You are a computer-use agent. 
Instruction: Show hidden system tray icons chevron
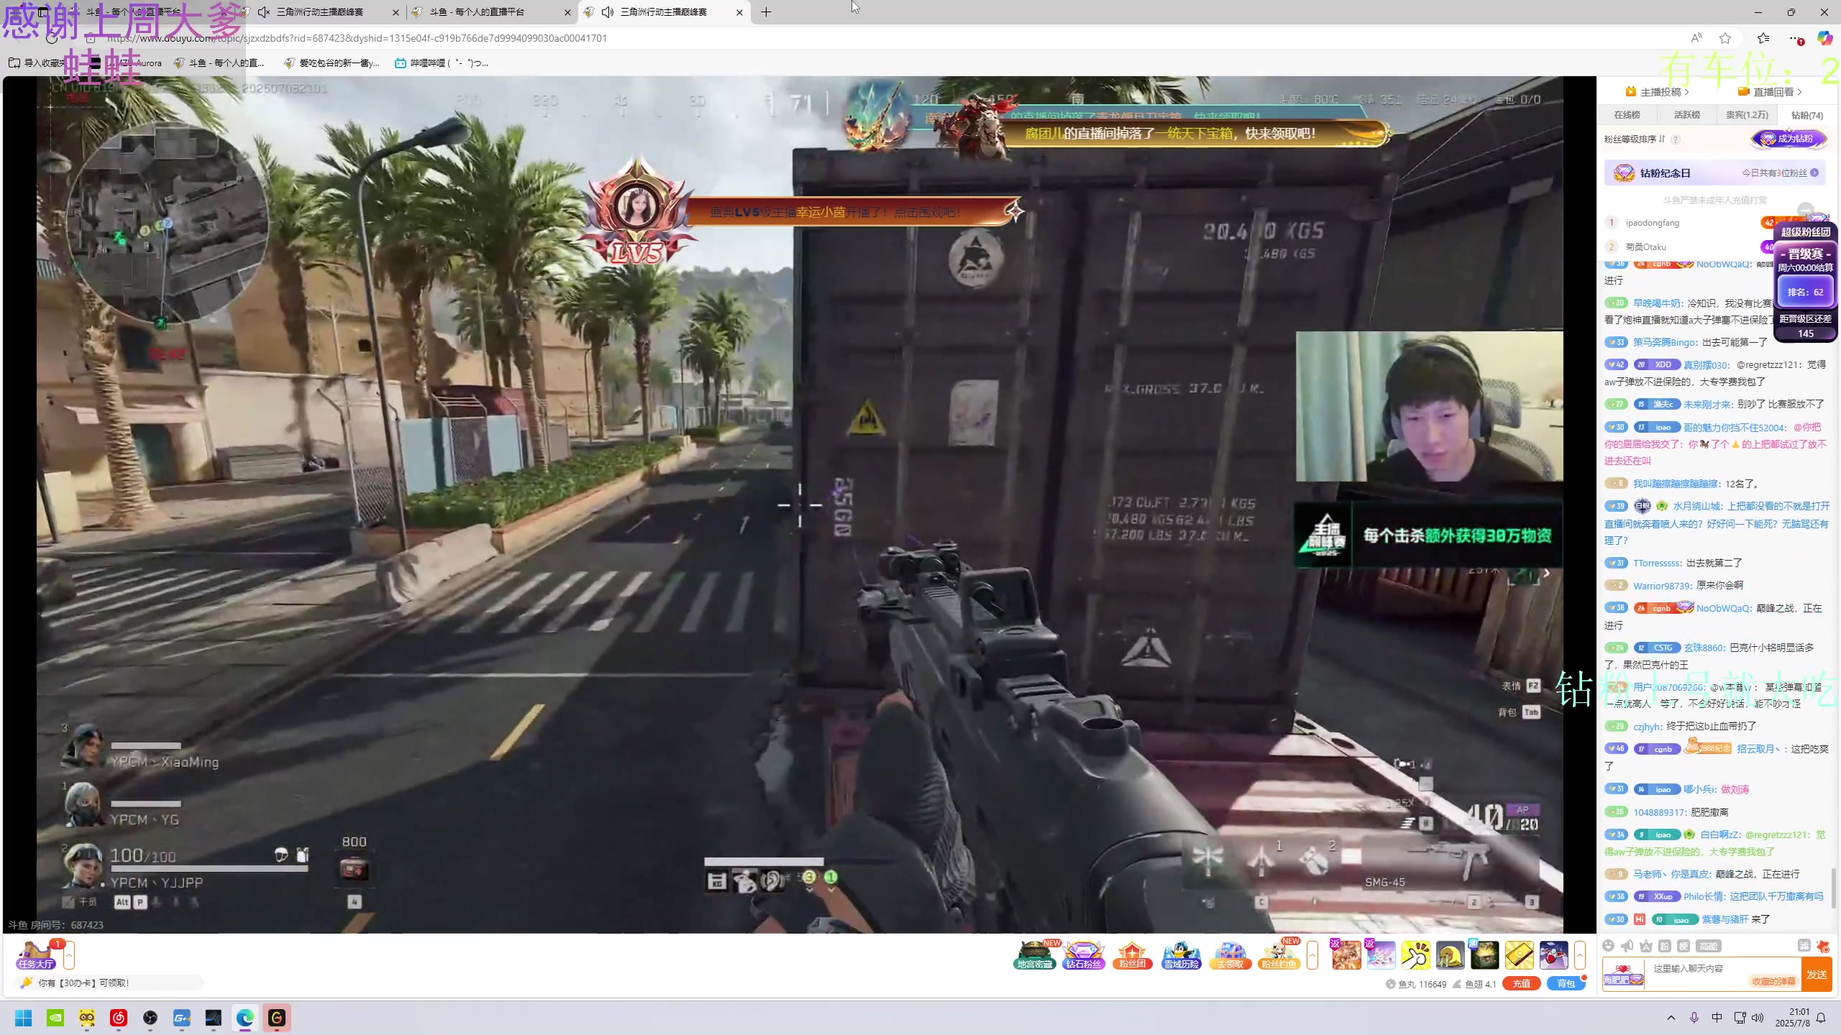(1671, 1018)
